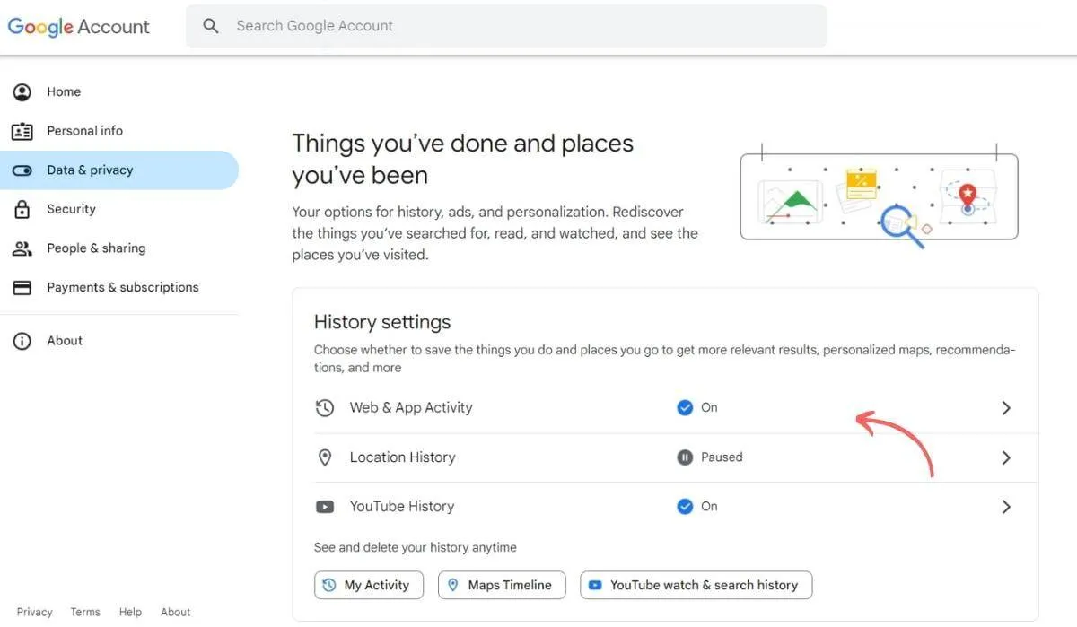Click the Location History pin icon

(325, 457)
